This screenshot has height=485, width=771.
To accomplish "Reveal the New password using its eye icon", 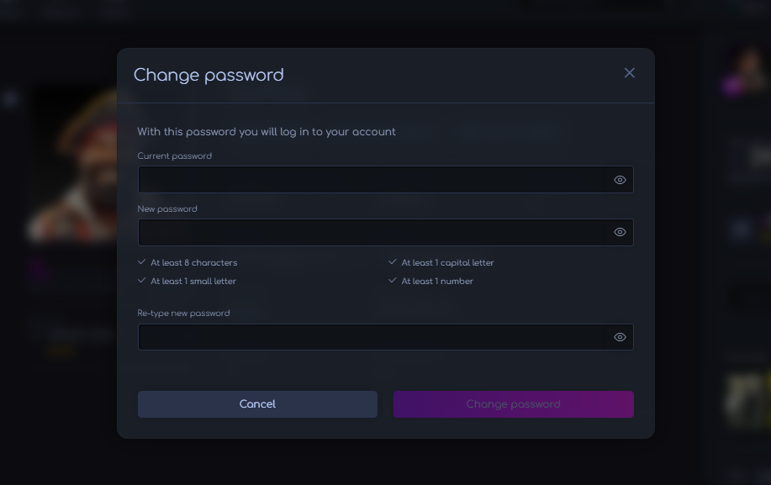I will click(620, 232).
